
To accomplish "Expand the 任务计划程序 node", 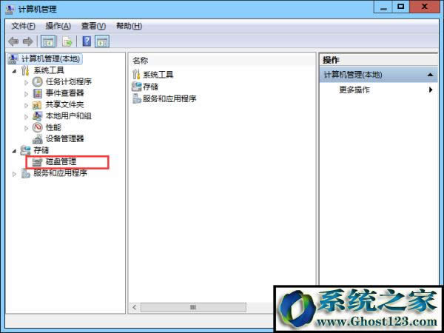I will pos(27,82).
